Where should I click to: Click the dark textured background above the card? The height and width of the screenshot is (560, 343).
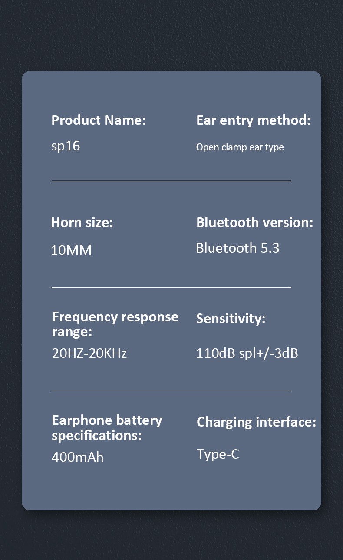click(171, 35)
